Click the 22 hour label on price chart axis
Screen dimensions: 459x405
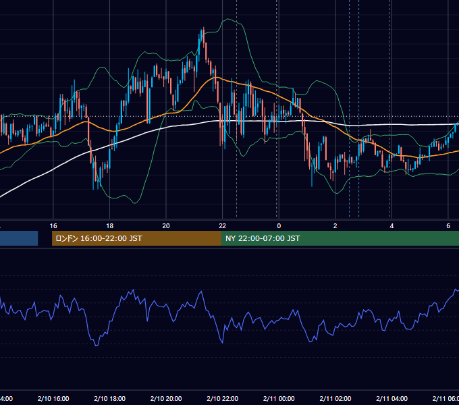point(223,226)
